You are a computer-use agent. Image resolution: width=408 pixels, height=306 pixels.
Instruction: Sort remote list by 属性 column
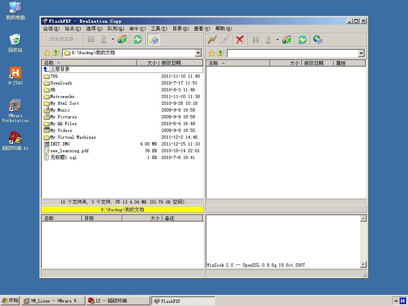[349, 63]
